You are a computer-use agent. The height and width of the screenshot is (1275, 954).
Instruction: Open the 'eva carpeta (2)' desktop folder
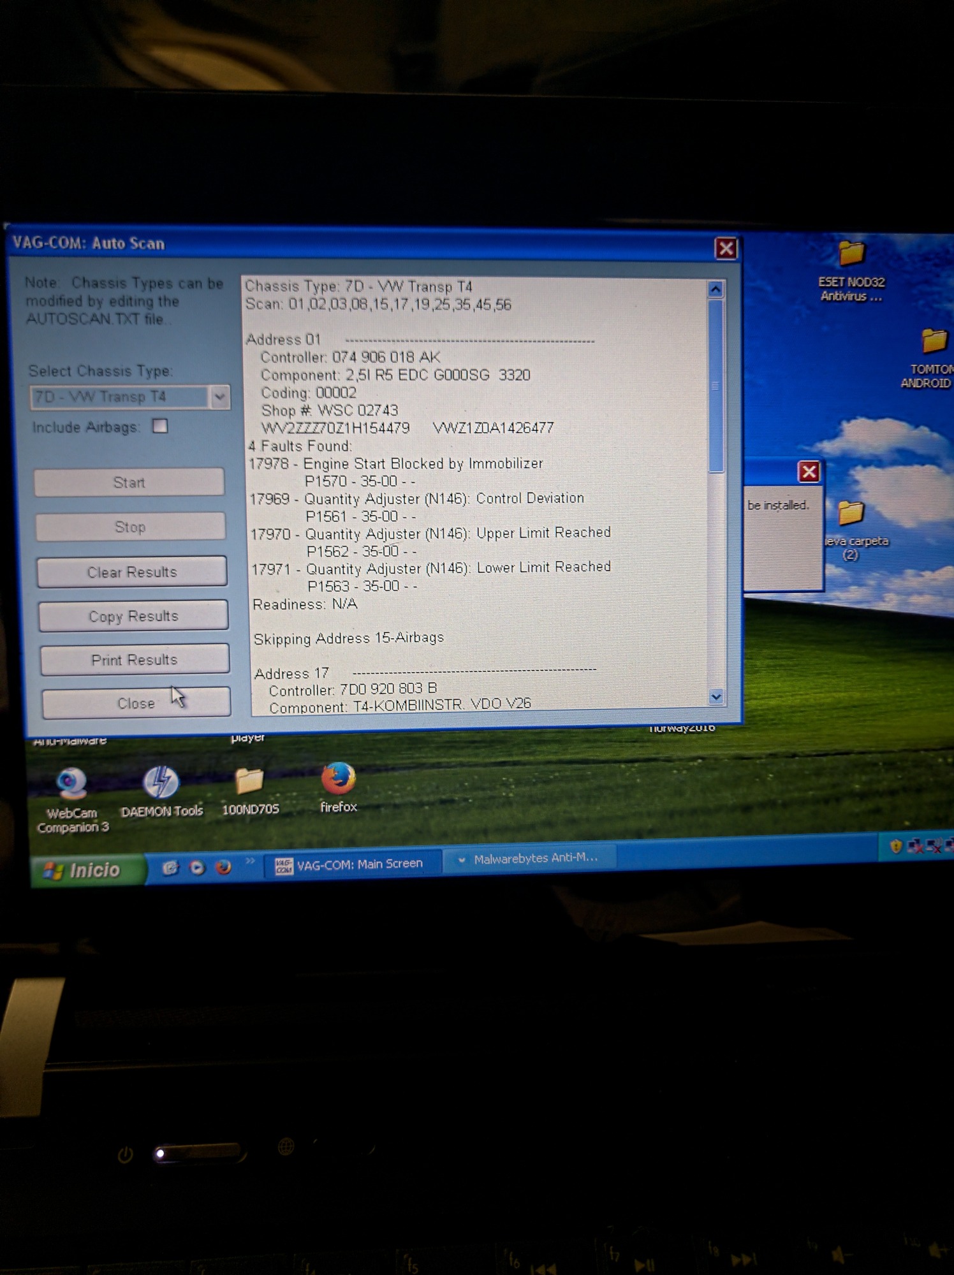click(x=855, y=530)
